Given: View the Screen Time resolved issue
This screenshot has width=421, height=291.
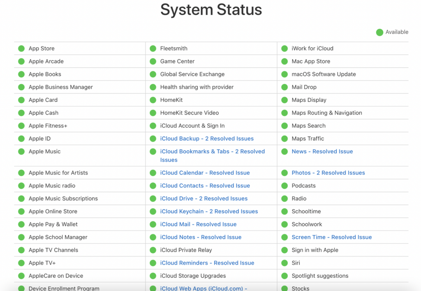Looking at the screenshot, I should click(x=332, y=237).
